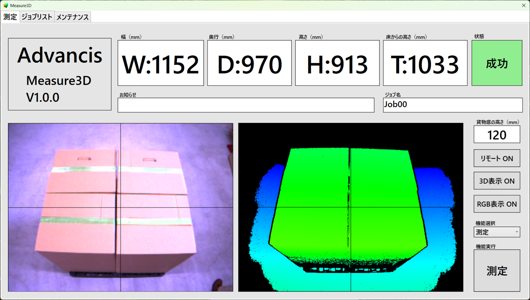The height and width of the screenshot is (300, 530).
Task: Click the RGB camera image of the box
Action: [120, 207]
